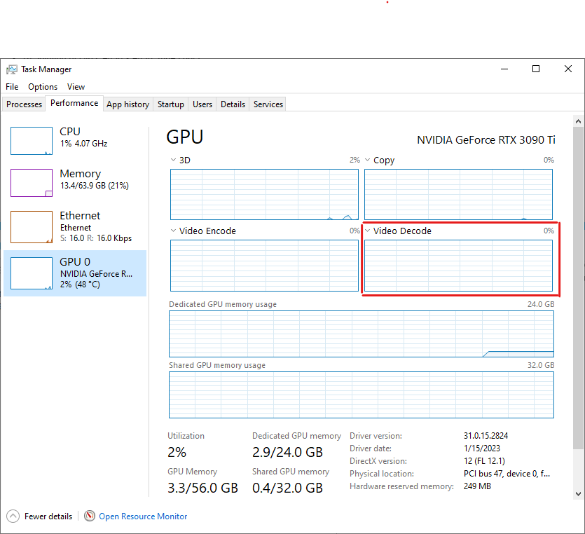Select the CPU mini graph thumbnail
The width and height of the screenshot is (585, 534).
point(32,141)
